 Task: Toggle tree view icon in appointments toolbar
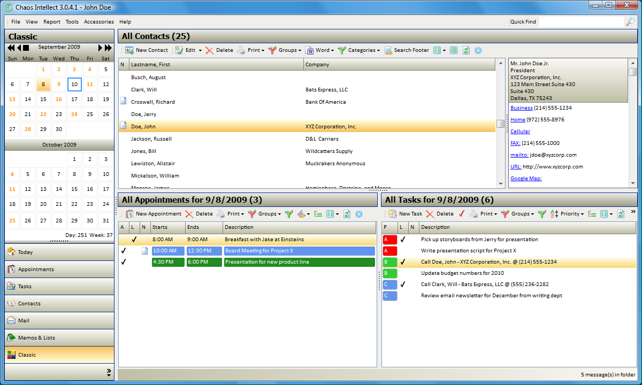pos(318,214)
